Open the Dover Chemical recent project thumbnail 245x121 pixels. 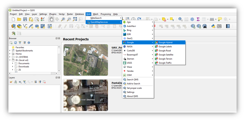coord(86,95)
